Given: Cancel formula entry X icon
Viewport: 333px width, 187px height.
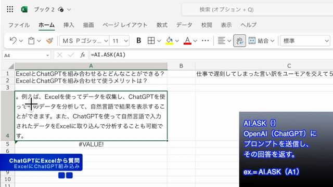Looking at the screenshot, I should (x=60, y=55).
